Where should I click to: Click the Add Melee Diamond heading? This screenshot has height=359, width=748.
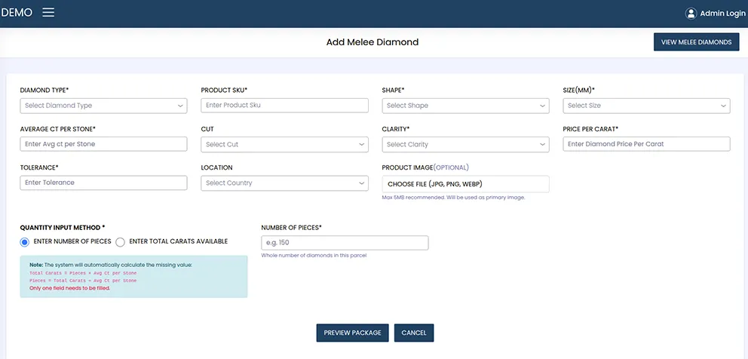tap(372, 42)
